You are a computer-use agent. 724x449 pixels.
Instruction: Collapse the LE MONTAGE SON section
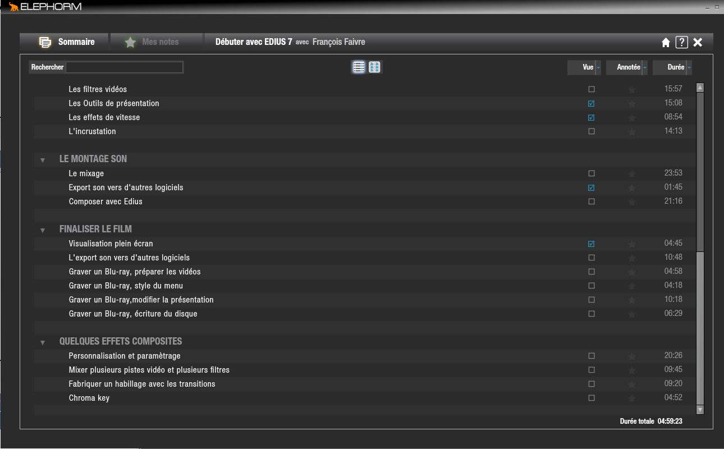click(43, 160)
